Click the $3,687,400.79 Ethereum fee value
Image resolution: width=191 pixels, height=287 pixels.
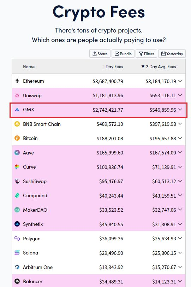click(x=108, y=81)
